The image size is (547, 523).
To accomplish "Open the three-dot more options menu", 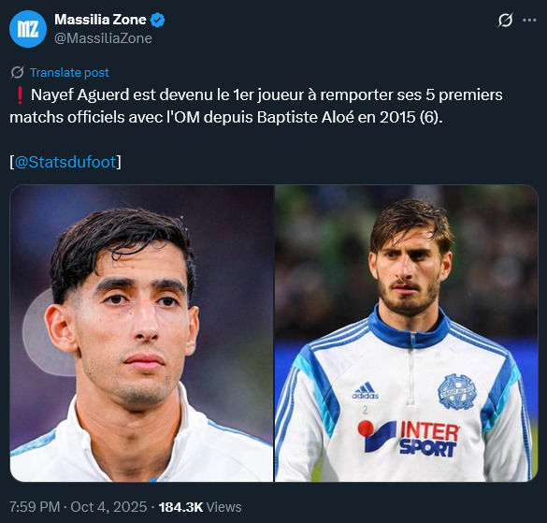I will tap(529, 21).
